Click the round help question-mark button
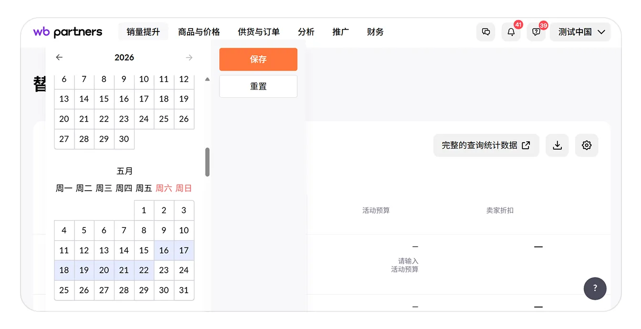This screenshot has height=329, width=641. (595, 288)
